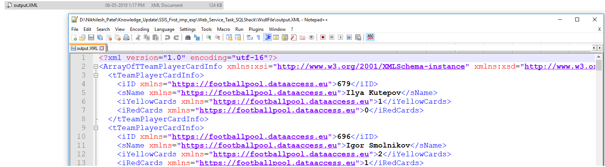Viewport: 605px width, 167px height.
Task: Redo the last undone edit
Action: click(176, 37)
